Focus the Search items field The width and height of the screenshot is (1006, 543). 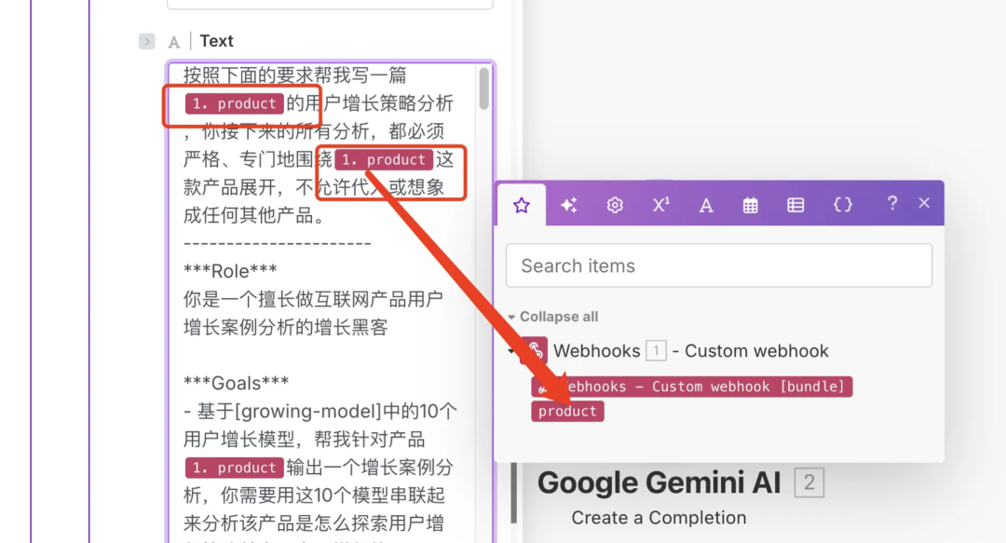718,265
